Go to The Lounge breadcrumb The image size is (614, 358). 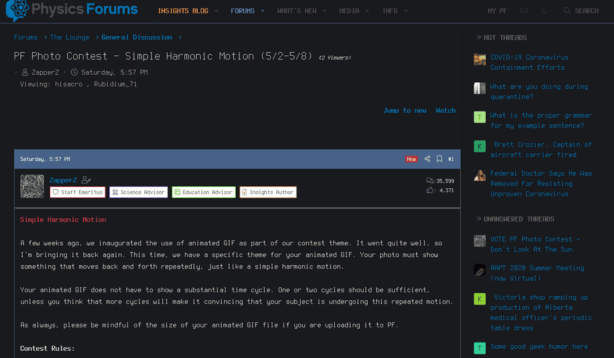click(69, 37)
